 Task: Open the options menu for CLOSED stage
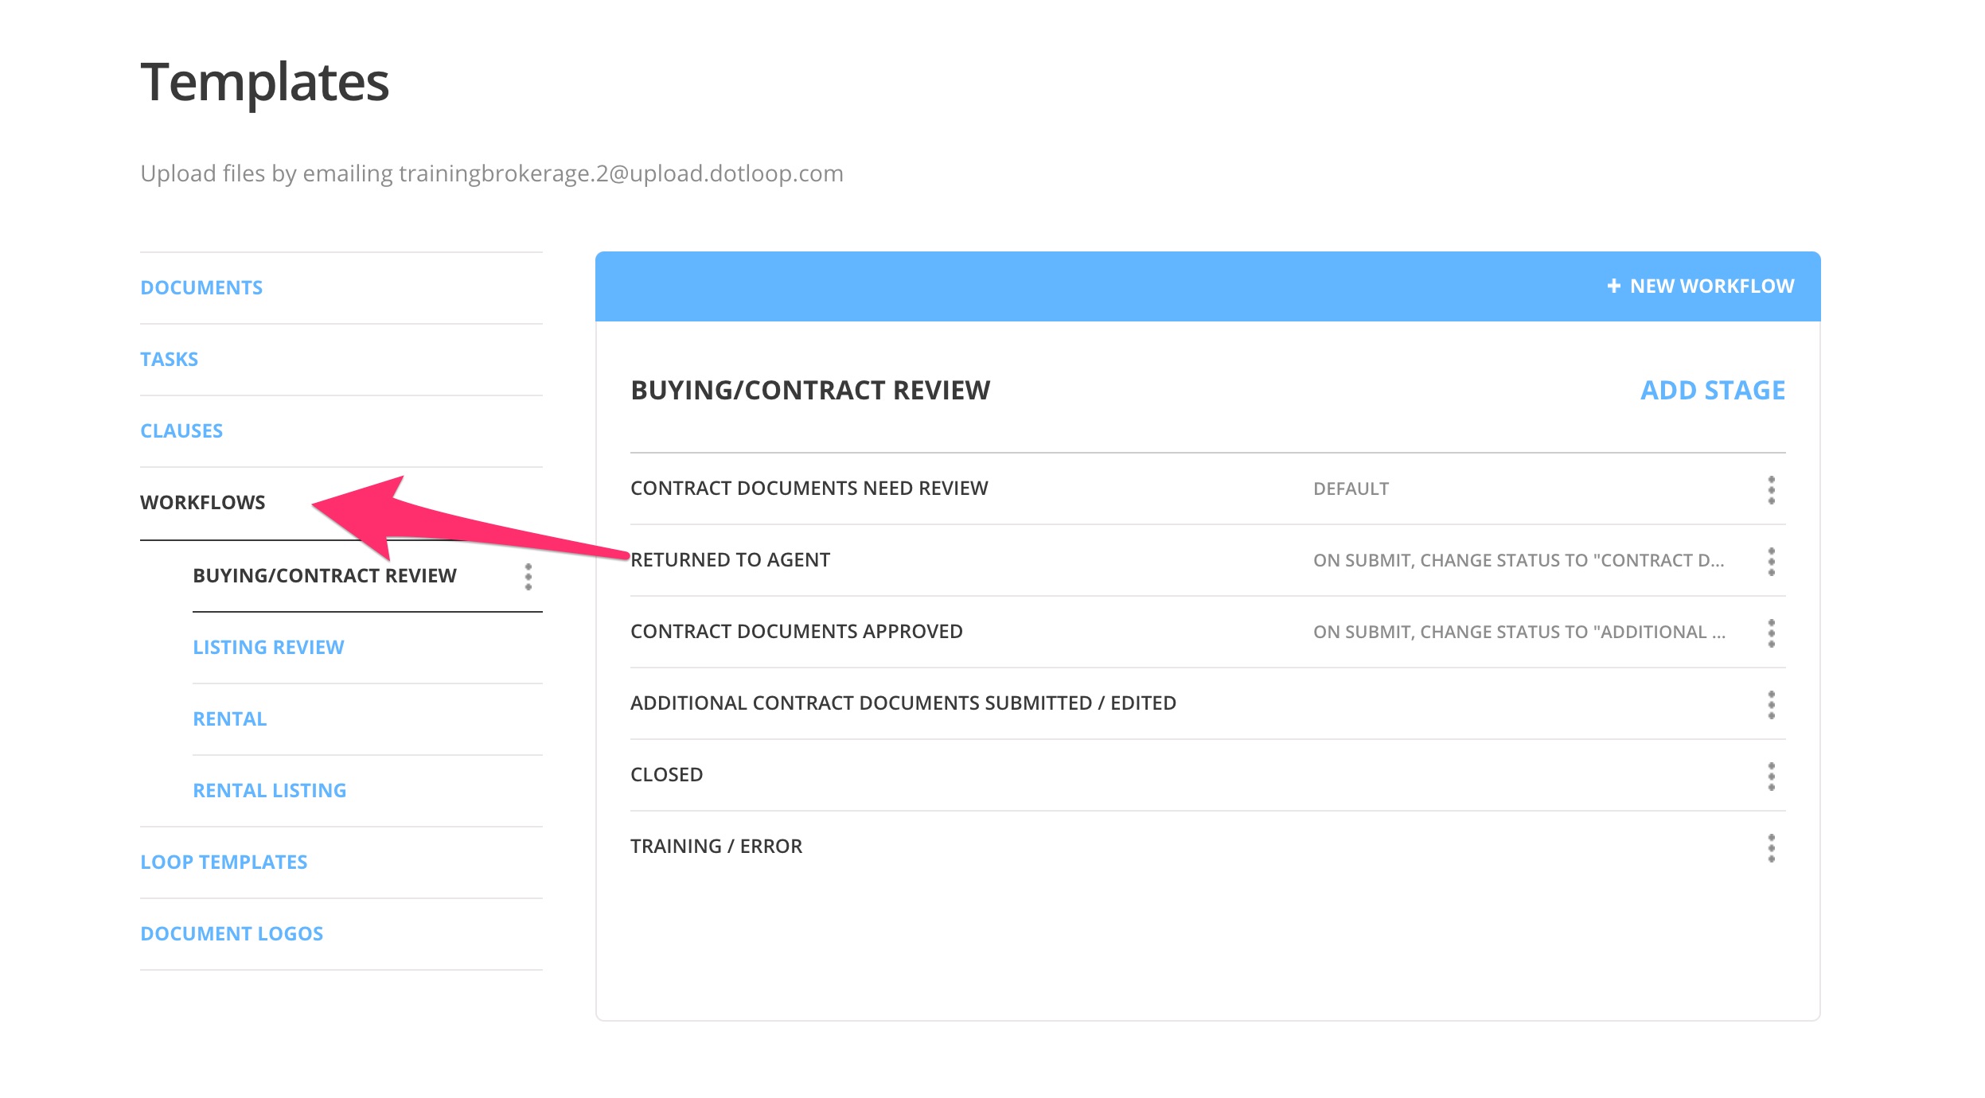[x=1771, y=778]
